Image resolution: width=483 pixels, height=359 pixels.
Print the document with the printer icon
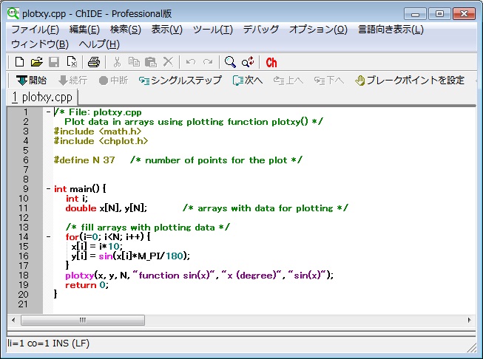pyautogui.click(x=94, y=62)
